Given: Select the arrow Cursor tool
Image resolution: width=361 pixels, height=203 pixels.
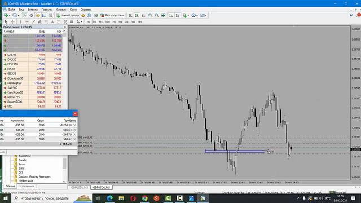Looking at the screenshot, I should pos(6,21).
